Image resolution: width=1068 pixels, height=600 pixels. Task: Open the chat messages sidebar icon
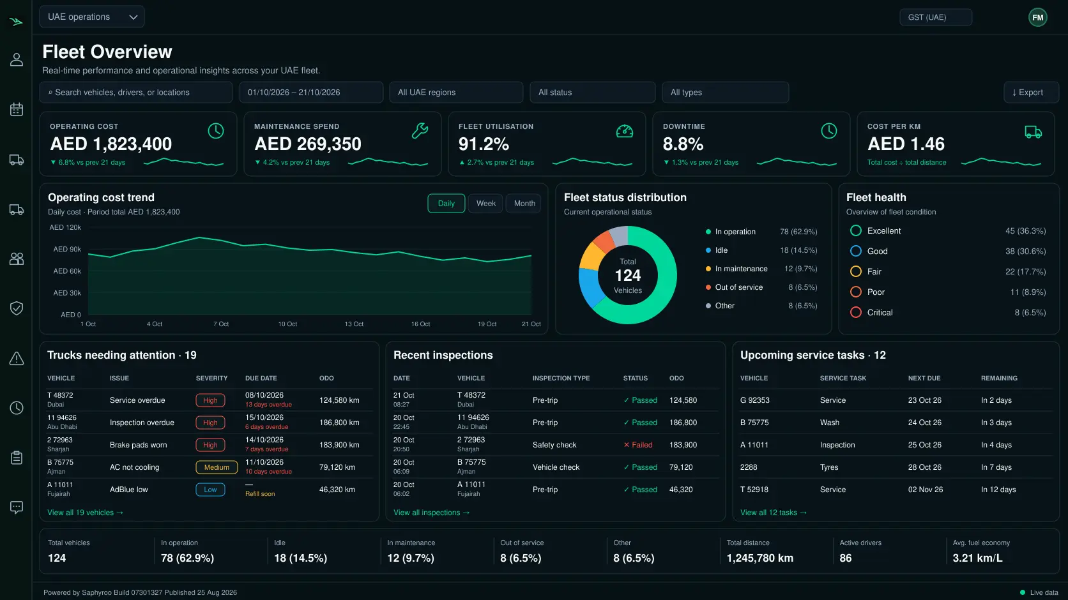click(x=17, y=507)
